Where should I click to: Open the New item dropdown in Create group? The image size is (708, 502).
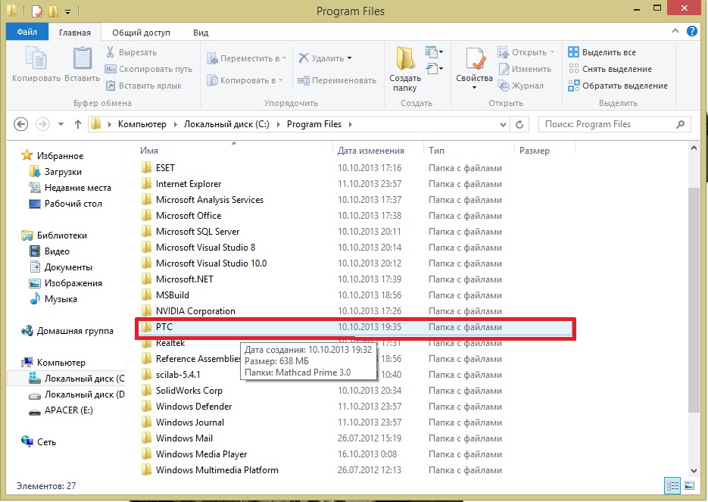tap(434, 52)
